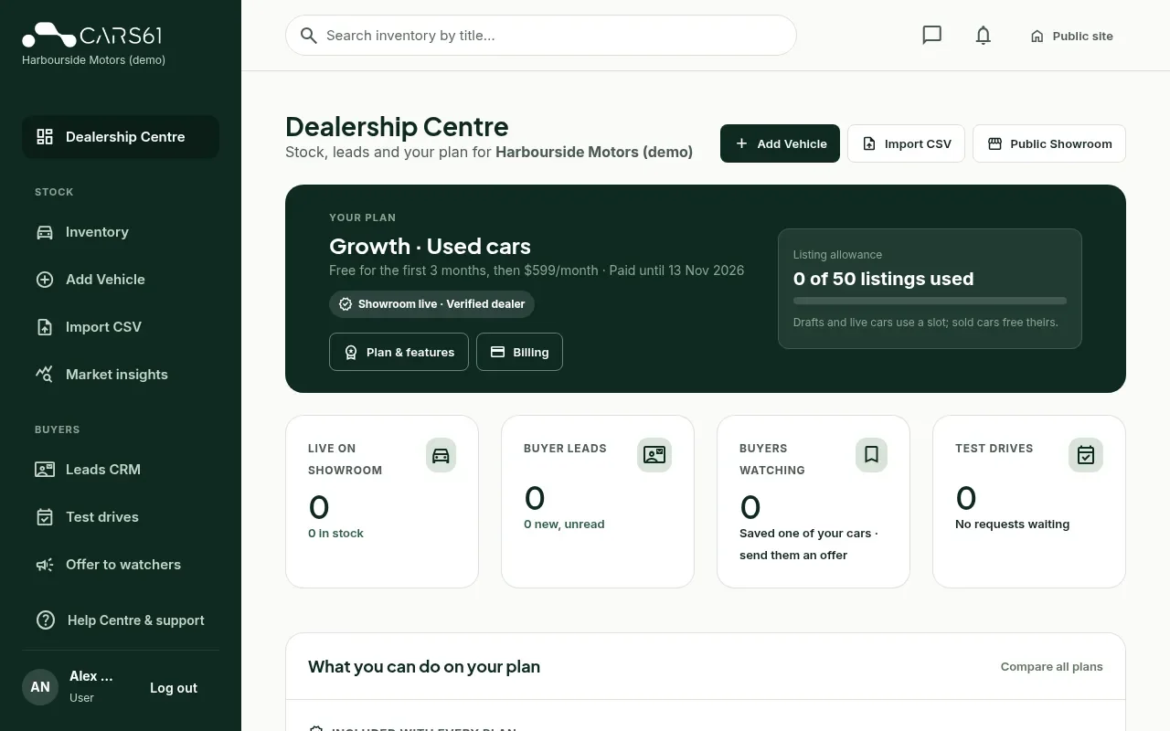The image size is (1170, 731).
Task: Click the Buyers Watching bookmark icon
Action: tap(871, 455)
